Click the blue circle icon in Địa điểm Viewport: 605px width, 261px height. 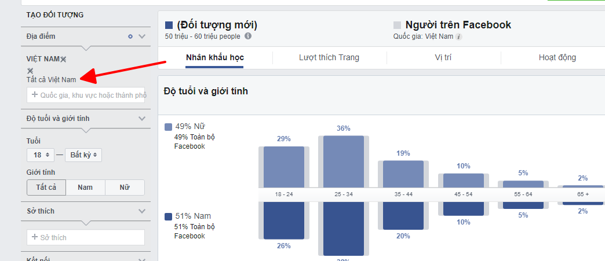coord(130,36)
